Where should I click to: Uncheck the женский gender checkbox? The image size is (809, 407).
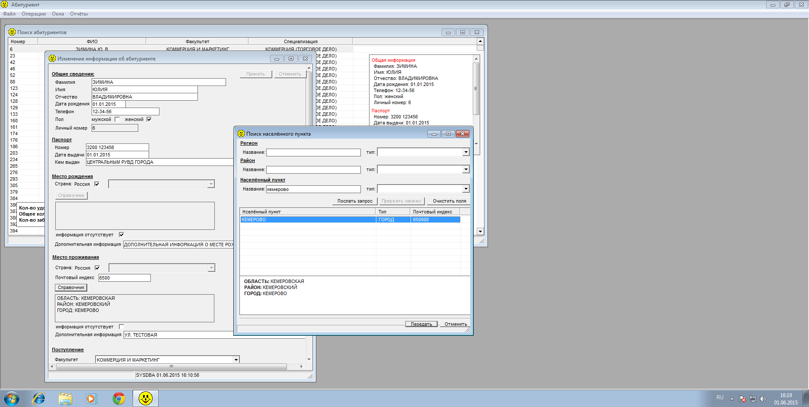pyautogui.click(x=149, y=120)
